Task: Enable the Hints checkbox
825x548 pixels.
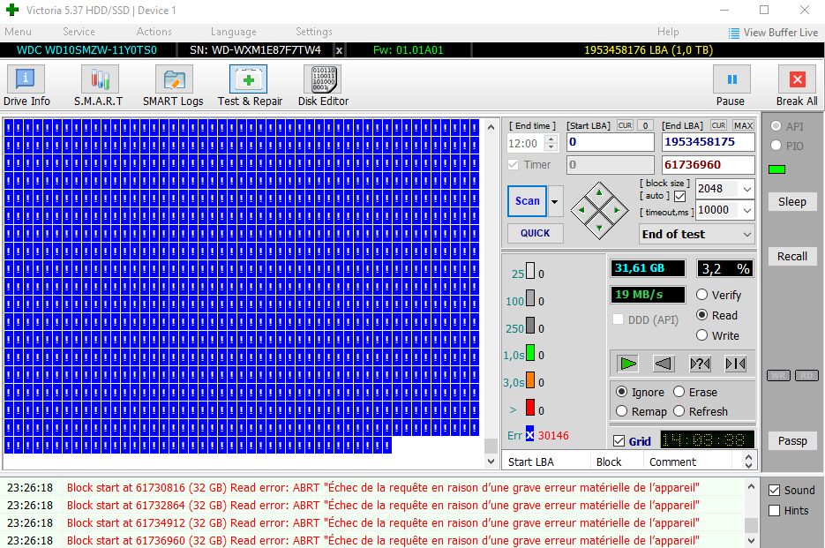Action: pos(774,510)
